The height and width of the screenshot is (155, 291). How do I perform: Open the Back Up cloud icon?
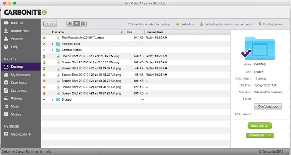(x=6, y=22)
